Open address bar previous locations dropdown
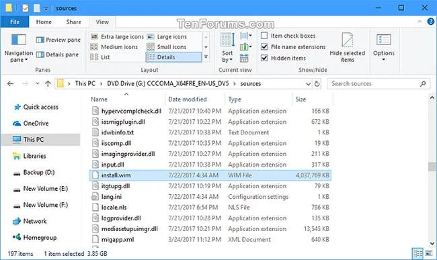Viewport: 437px width, 260px height. pos(308,84)
